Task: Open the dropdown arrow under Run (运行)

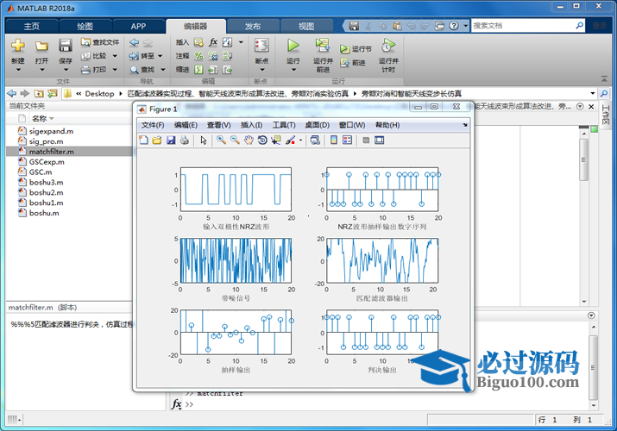Action: [293, 70]
